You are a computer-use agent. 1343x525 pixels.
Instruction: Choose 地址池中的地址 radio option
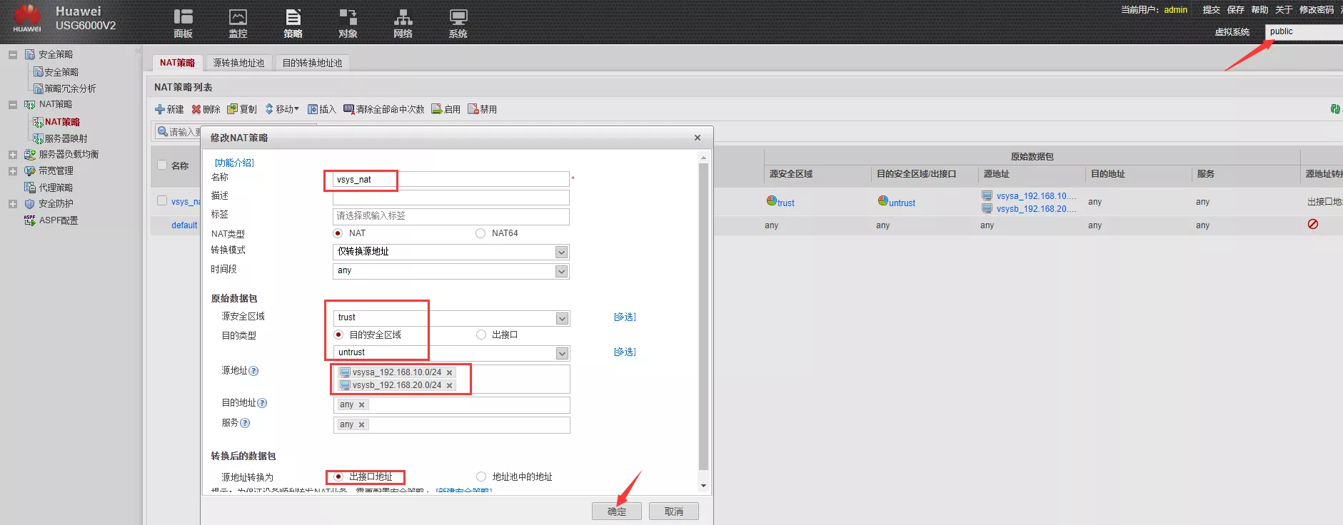pos(481,476)
